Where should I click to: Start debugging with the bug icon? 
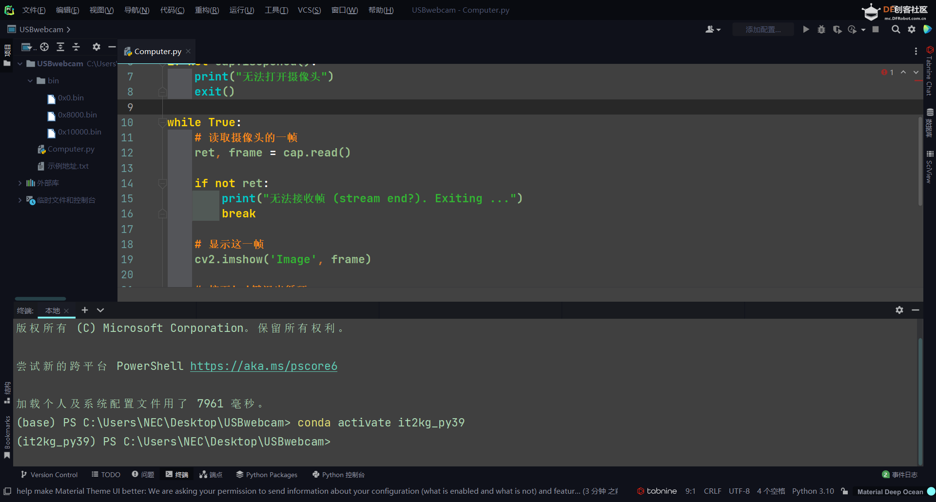[821, 30]
